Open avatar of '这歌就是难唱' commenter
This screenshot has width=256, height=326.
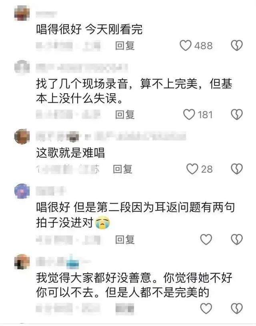click(x=22, y=136)
